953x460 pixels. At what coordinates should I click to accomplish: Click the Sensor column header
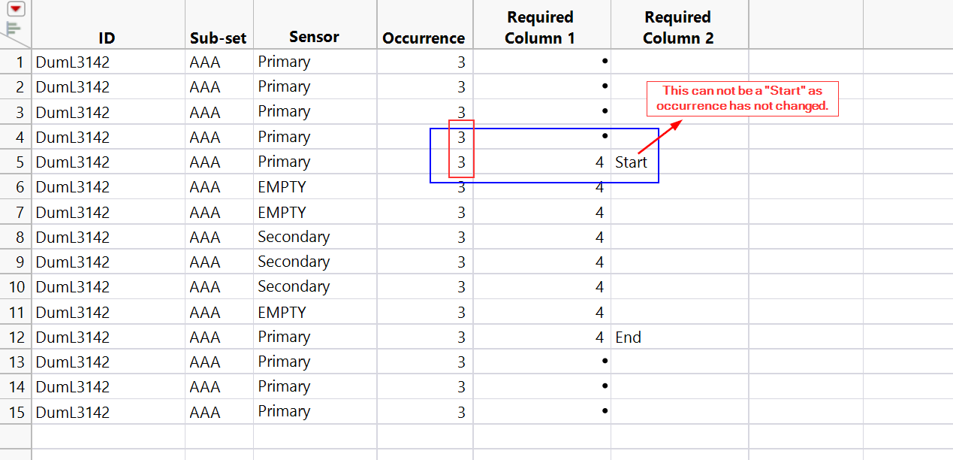pos(314,36)
